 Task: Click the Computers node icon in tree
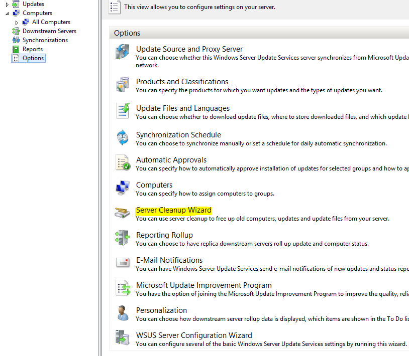[x=16, y=13]
